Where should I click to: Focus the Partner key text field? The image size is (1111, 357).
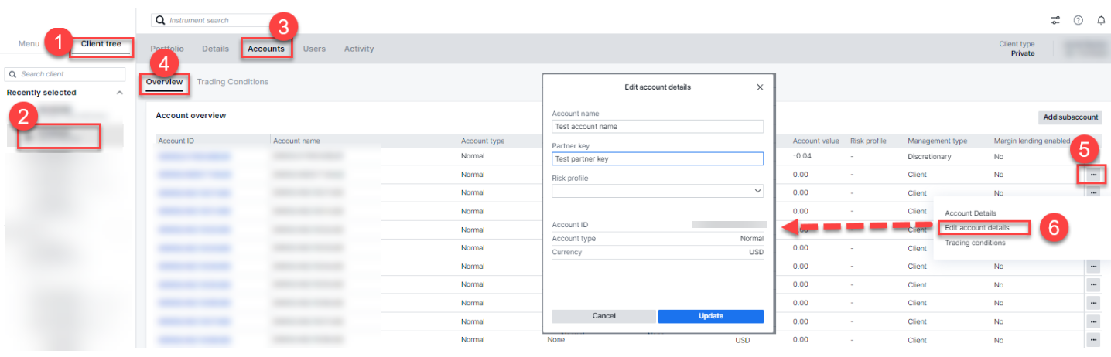tap(658, 158)
